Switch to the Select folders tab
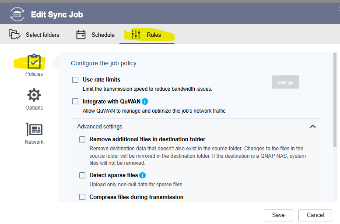The height and width of the screenshot is (224, 340). pyautogui.click(x=42, y=35)
